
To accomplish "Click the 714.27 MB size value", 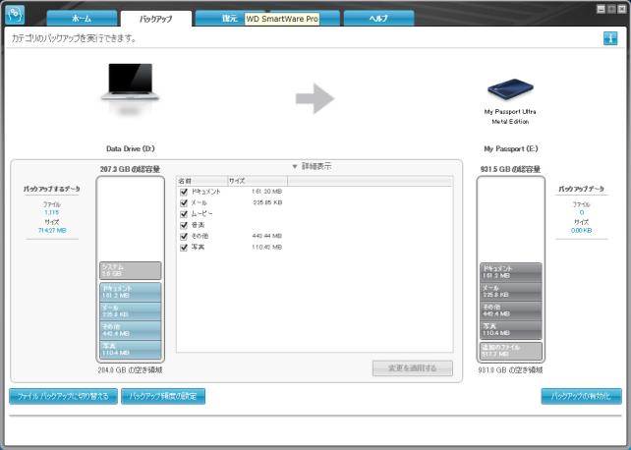I will click(52, 231).
